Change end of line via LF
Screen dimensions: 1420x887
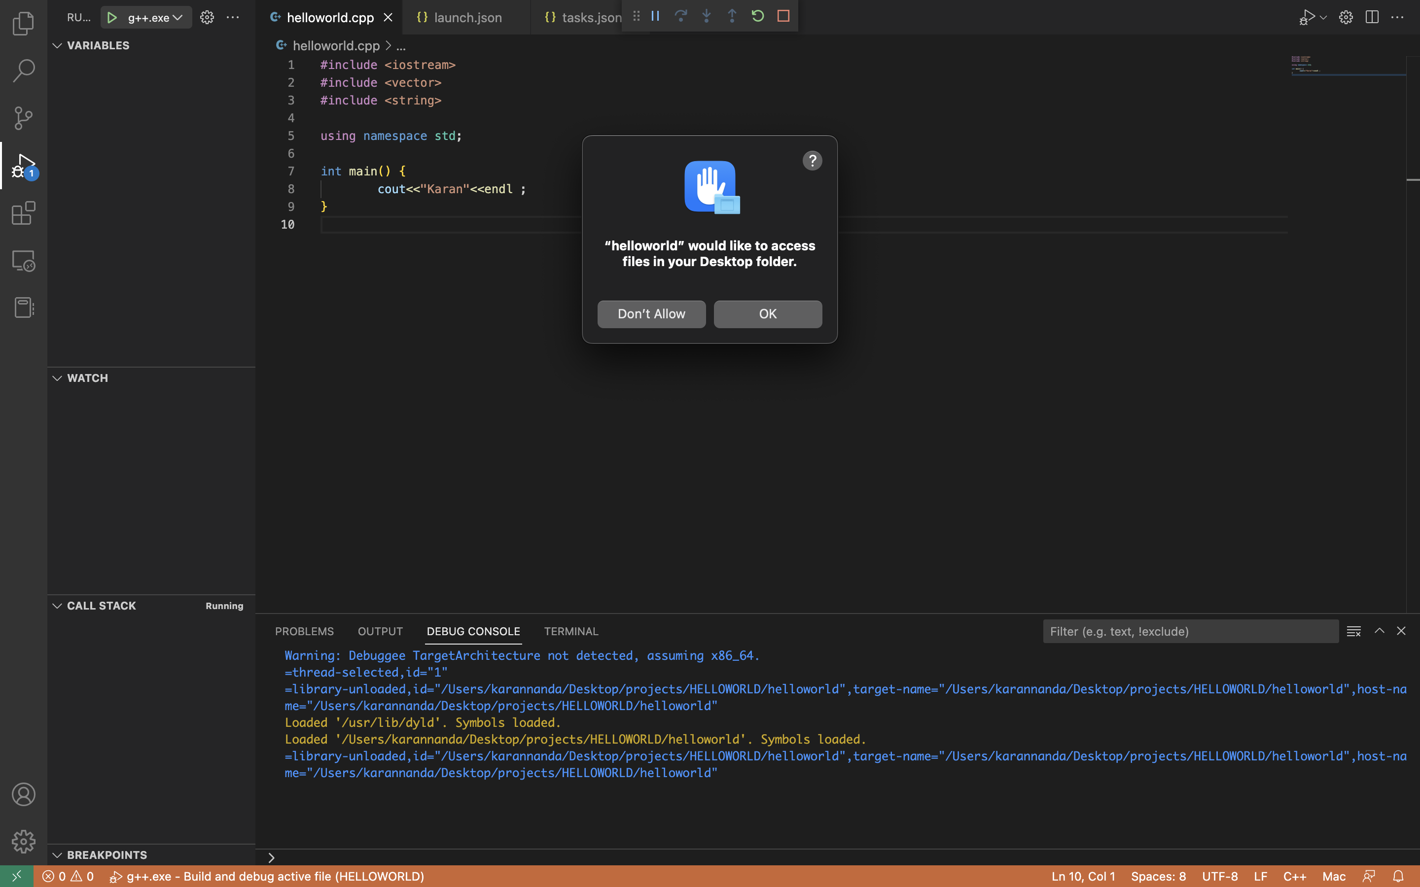pos(1260,877)
